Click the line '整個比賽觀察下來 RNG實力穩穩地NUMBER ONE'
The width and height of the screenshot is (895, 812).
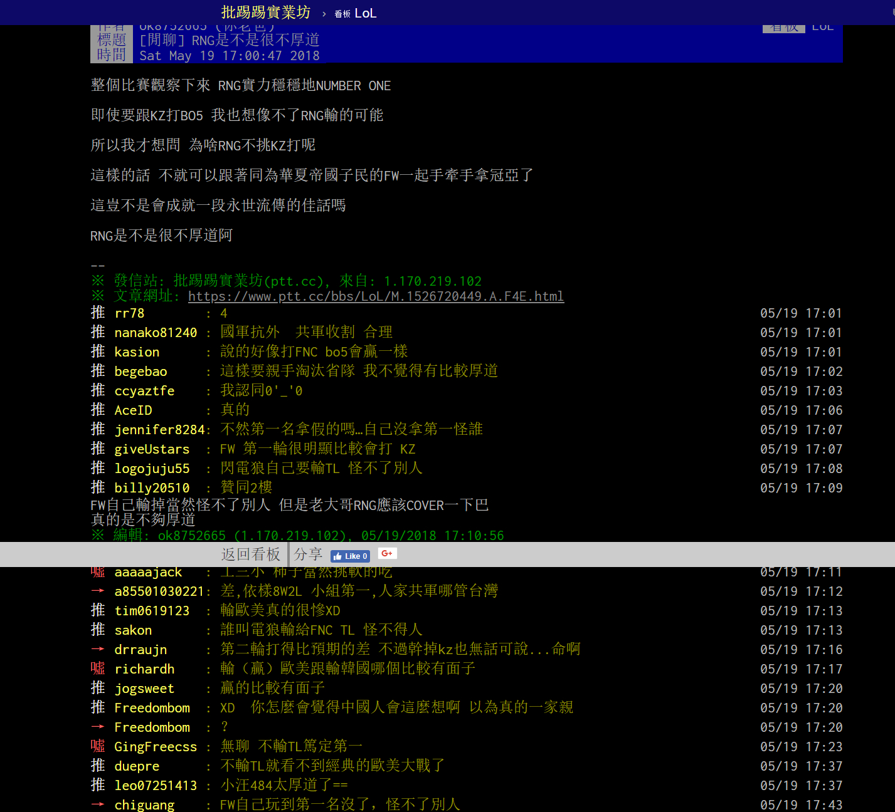241,85
